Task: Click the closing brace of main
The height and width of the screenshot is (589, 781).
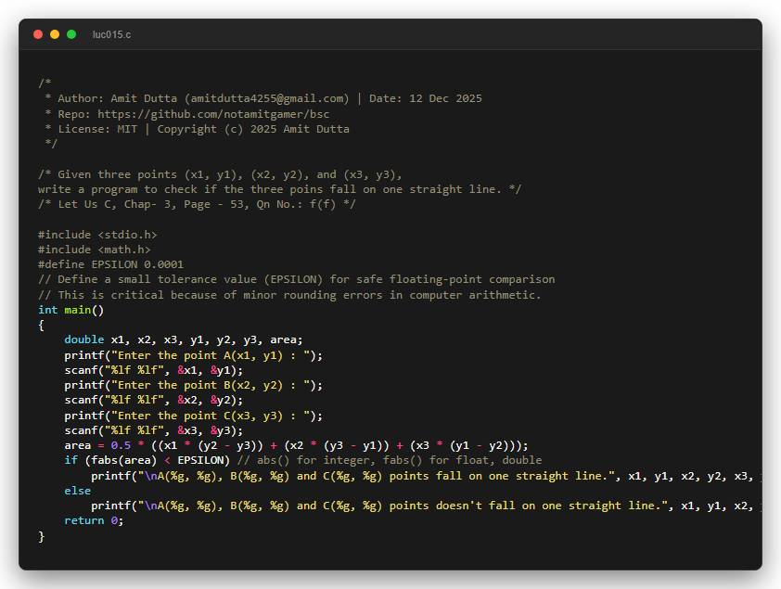Action: point(42,536)
